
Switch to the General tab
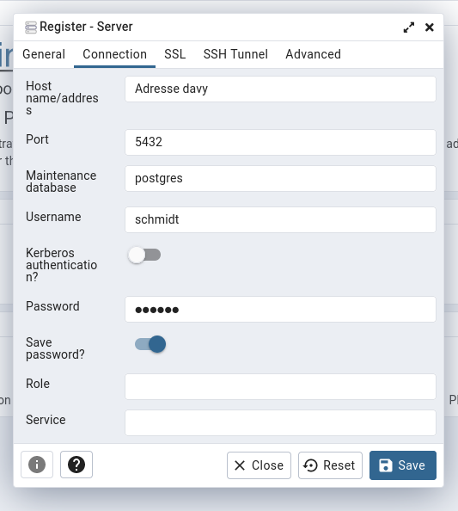pos(44,54)
